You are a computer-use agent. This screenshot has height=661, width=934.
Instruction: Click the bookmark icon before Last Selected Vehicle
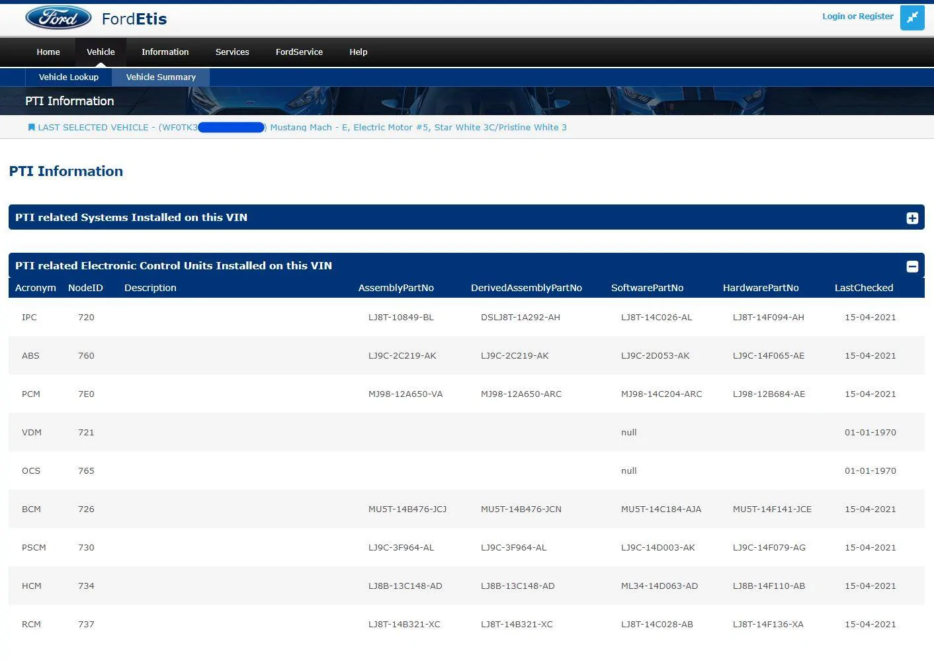[31, 127]
